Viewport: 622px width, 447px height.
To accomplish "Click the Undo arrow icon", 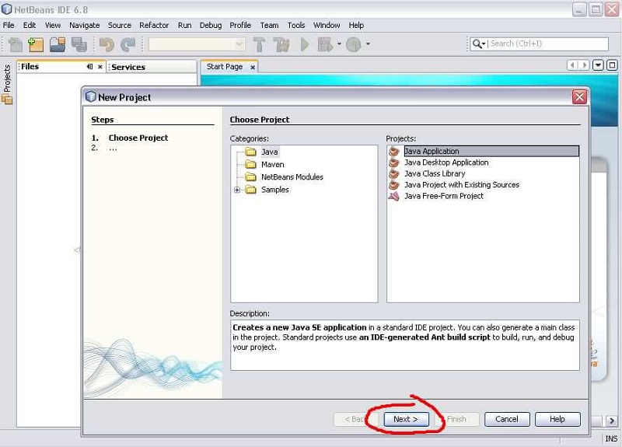I will click(107, 44).
